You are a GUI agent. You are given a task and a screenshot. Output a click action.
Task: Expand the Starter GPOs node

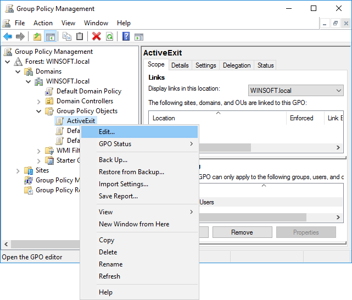(38, 161)
